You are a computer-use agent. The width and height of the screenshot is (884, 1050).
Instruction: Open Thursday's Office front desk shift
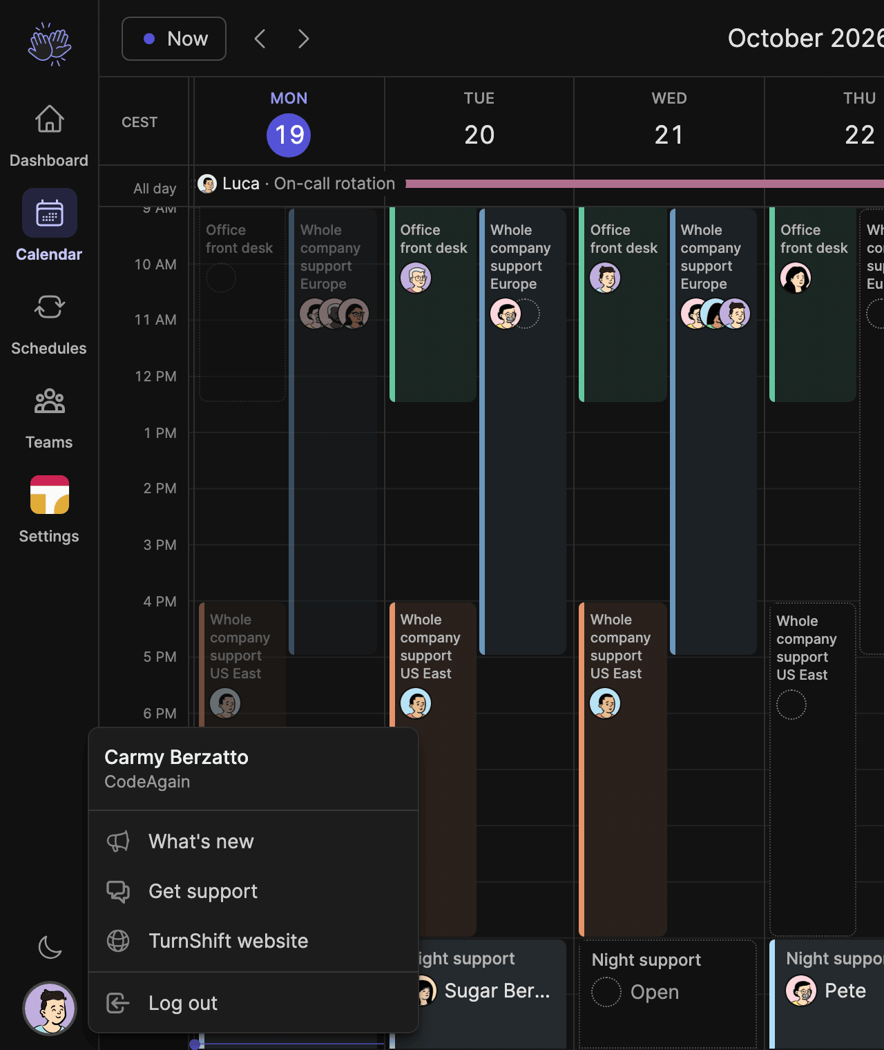813,305
